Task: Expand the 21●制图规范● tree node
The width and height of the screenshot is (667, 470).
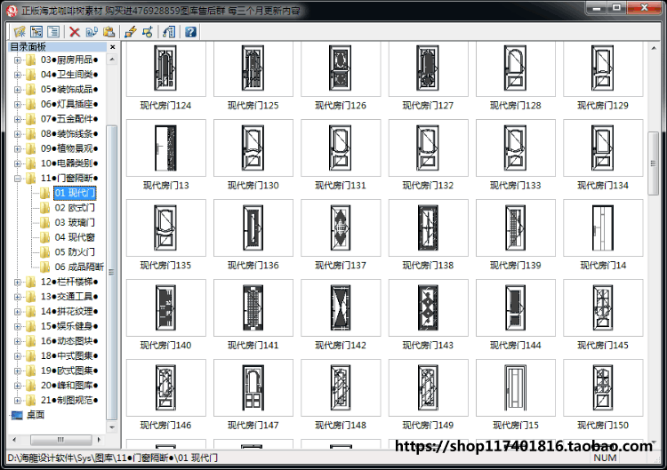Action: tap(18, 401)
